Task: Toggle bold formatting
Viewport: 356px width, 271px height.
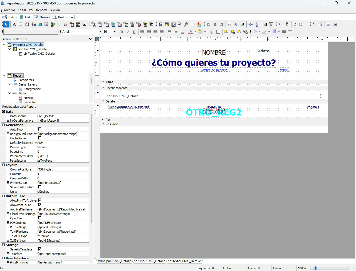Action: pos(122,32)
